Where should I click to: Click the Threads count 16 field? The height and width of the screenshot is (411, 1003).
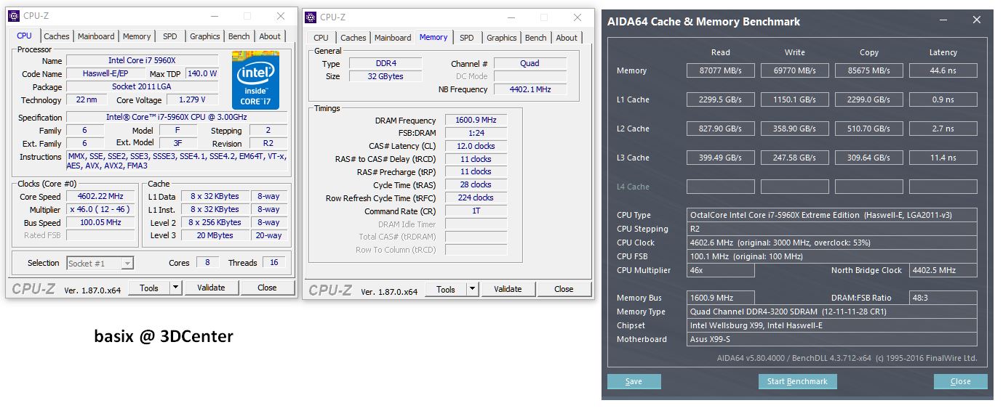[x=273, y=262]
